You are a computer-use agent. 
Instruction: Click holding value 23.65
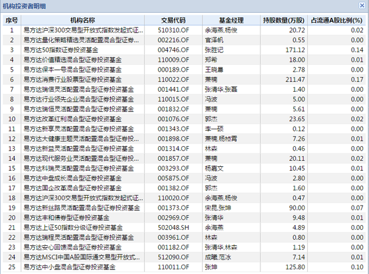297,119
